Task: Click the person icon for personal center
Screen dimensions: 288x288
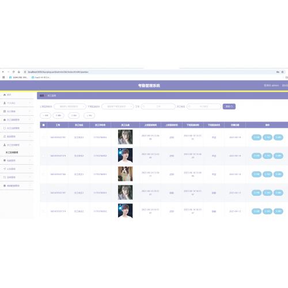Action: (x=5, y=103)
